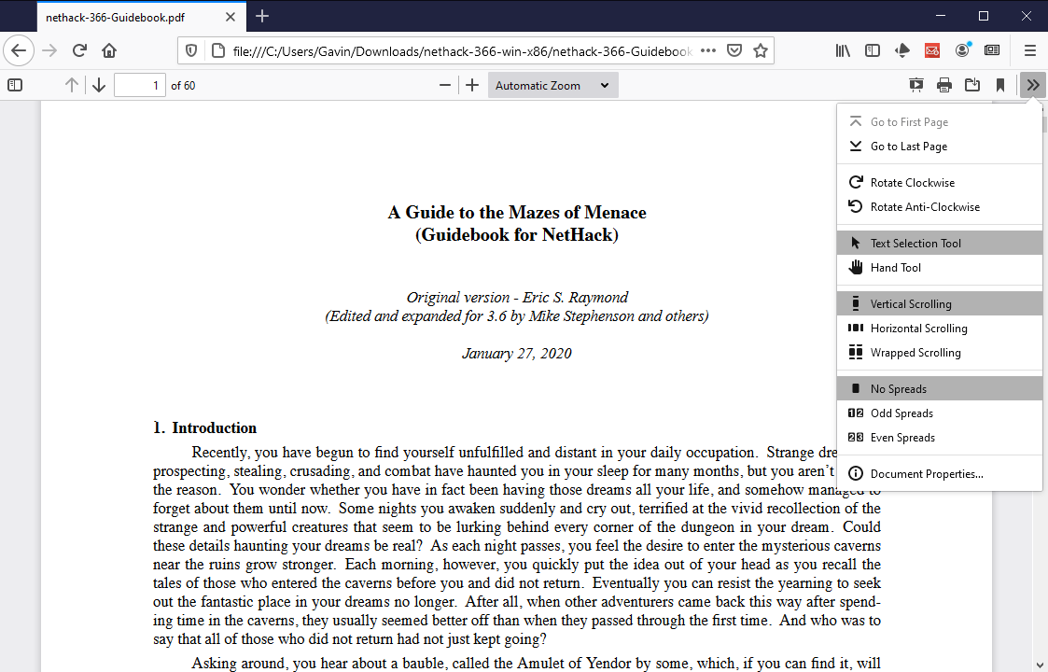The image size is (1048, 672).
Task: Select Go to Last Page
Action: click(x=908, y=146)
